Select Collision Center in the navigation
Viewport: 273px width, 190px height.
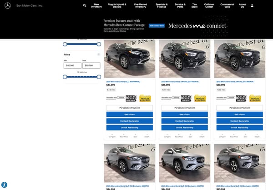[209, 6]
